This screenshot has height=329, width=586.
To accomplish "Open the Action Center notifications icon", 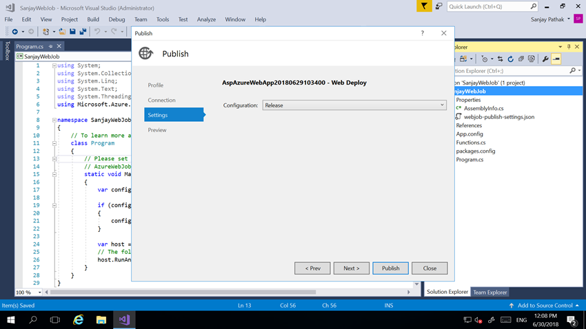I will [x=572, y=320].
